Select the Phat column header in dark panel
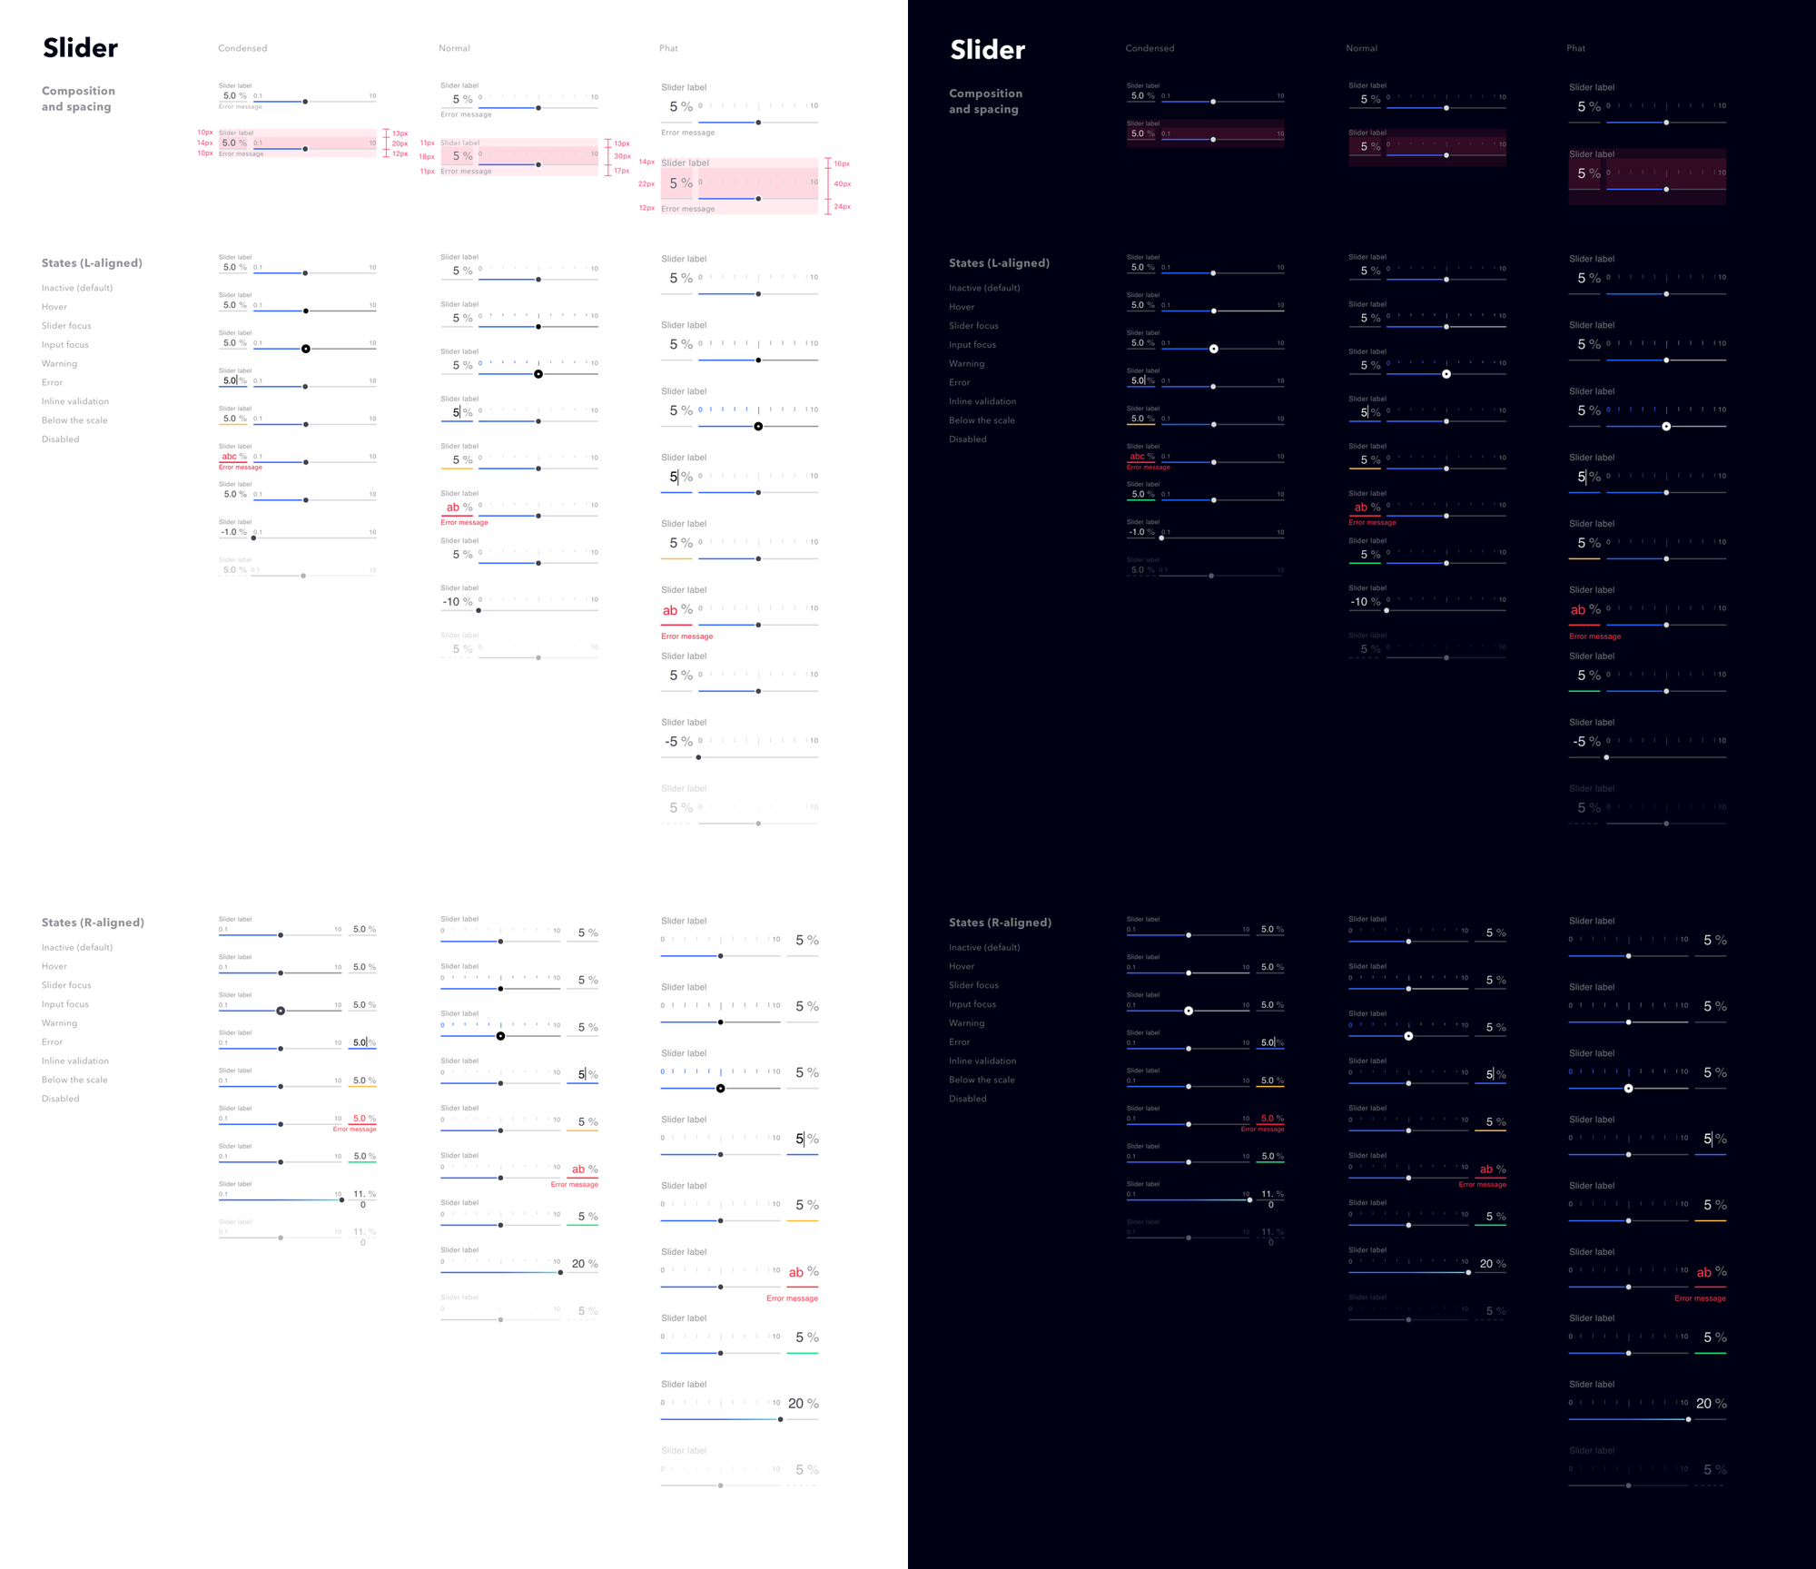 point(1575,48)
